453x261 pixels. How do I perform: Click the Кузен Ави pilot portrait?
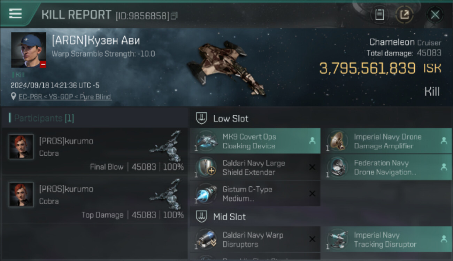point(29,50)
